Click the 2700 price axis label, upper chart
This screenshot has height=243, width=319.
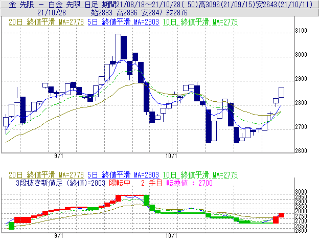tap(301, 127)
